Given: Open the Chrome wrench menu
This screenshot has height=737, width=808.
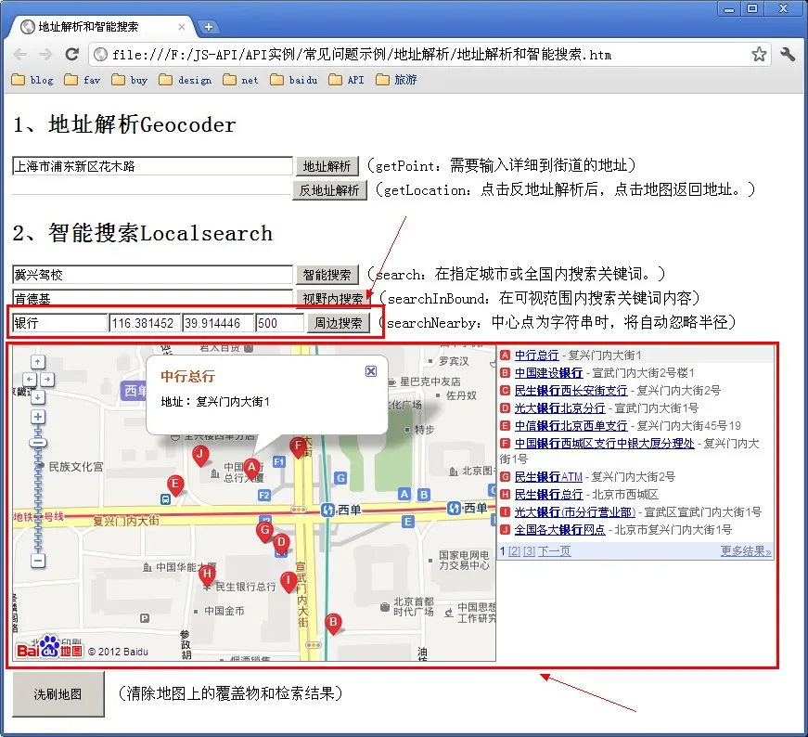Looking at the screenshot, I should point(788,55).
